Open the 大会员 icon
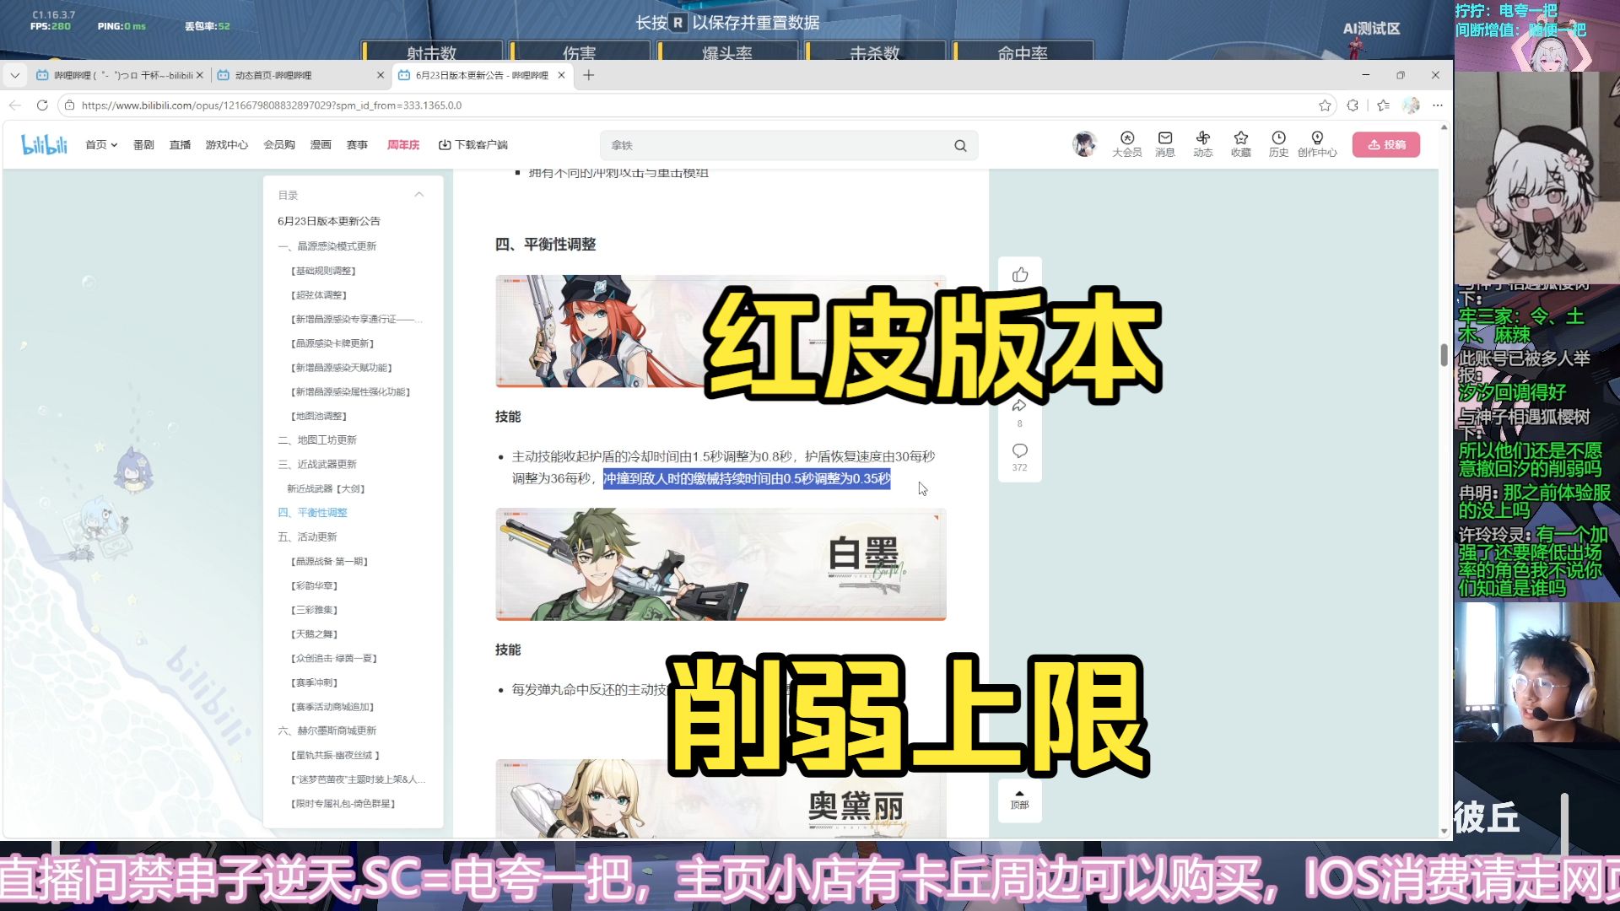This screenshot has height=911, width=1620. [x=1126, y=144]
